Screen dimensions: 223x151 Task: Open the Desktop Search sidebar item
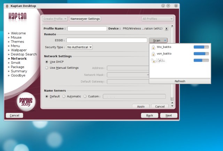tap(24, 54)
